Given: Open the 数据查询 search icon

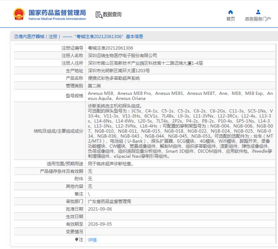Looking at the screenshot, I should click(99, 15).
